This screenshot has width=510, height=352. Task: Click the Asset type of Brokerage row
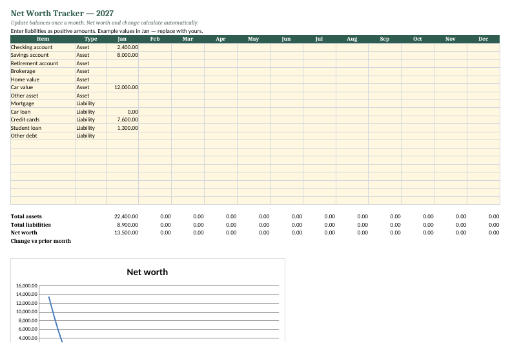point(91,71)
